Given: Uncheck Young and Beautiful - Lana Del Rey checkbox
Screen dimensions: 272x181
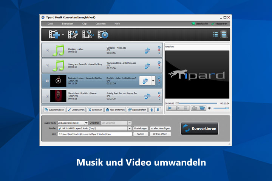Looking at the screenshot, I should click(47, 66).
